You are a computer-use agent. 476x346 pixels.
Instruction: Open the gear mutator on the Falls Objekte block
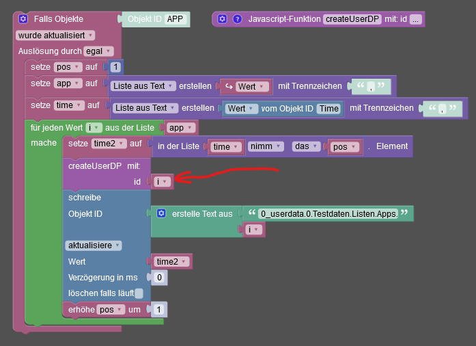click(23, 19)
